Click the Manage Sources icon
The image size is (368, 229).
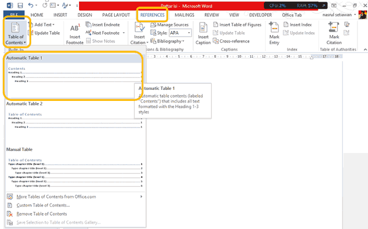tap(153, 24)
